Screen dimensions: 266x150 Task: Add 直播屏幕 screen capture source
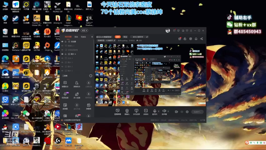coord(118,112)
